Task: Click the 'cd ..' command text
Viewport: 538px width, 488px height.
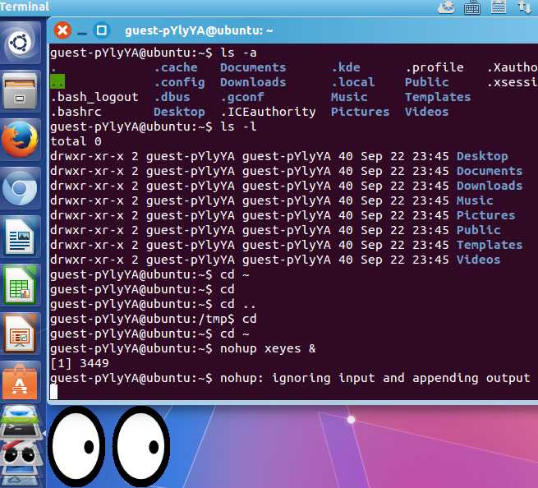Action: pyautogui.click(x=238, y=304)
